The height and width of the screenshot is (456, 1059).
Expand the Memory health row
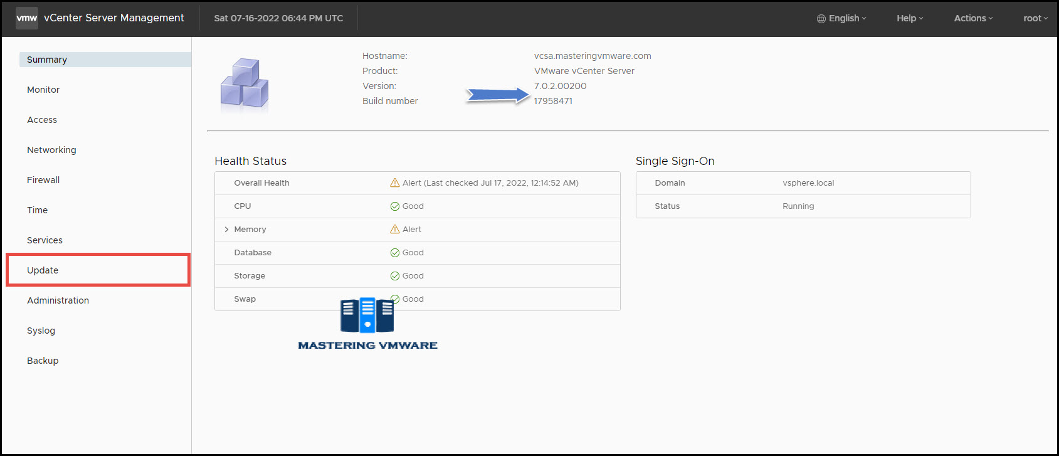(x=226, y=230)
